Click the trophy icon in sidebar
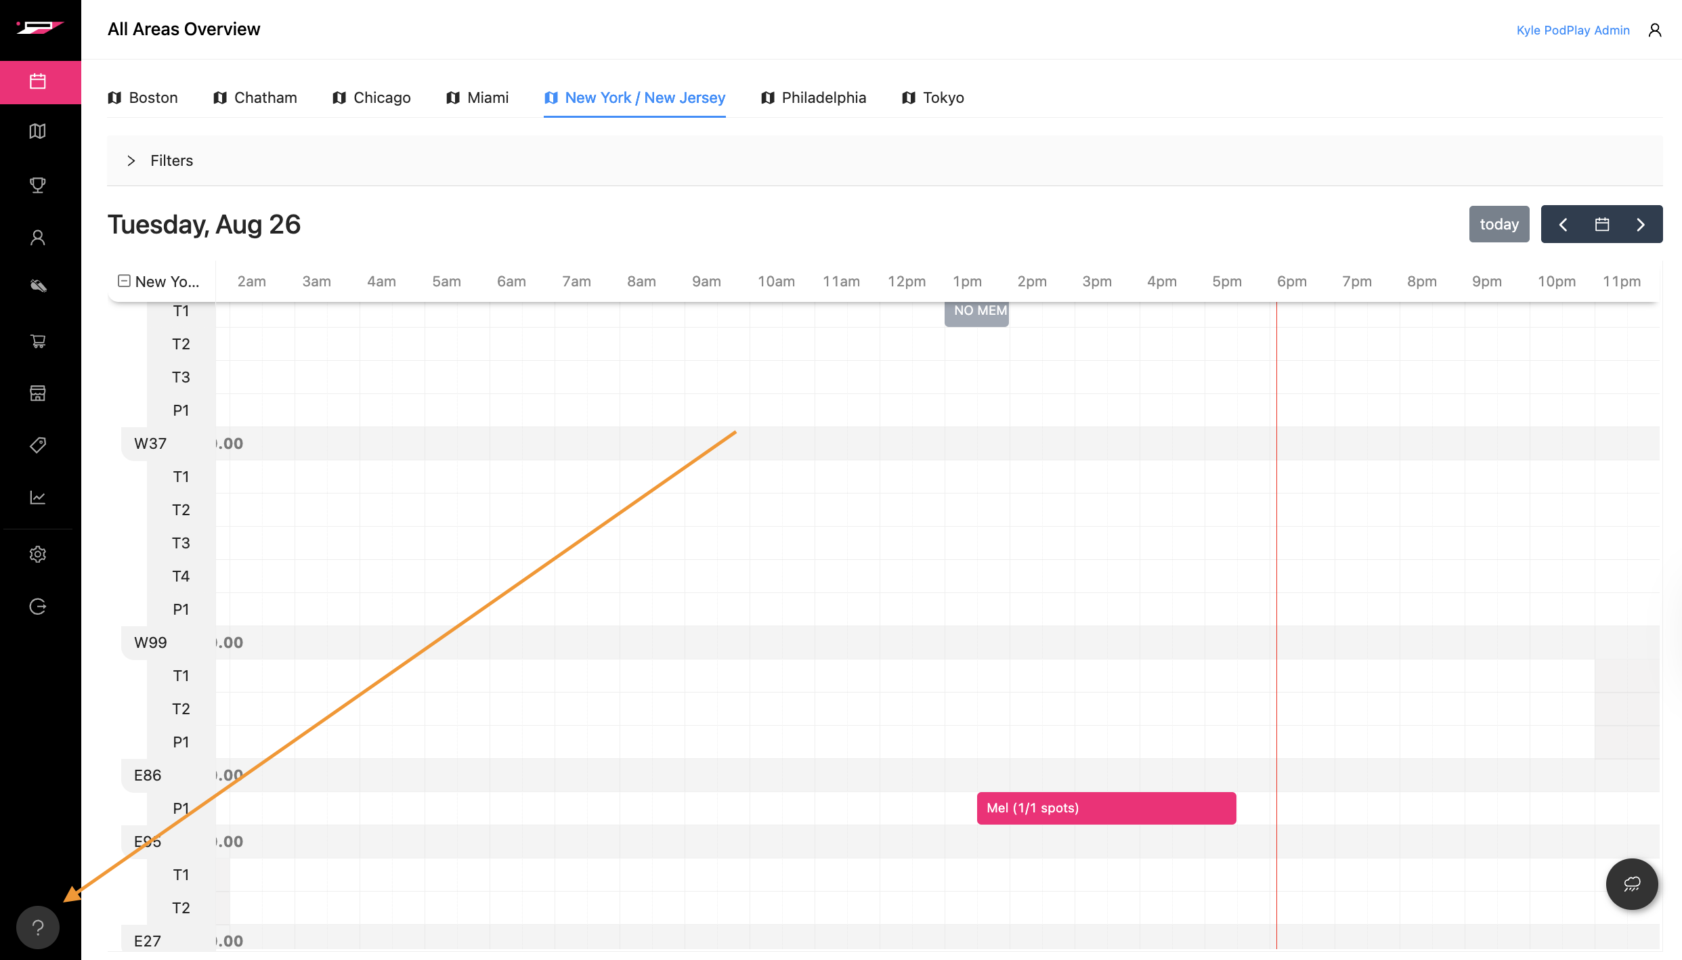 [38, 185]
